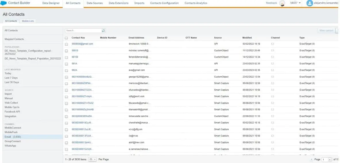
Task: Switch to the Data Extensions tab
Action: tap(118, 3)
